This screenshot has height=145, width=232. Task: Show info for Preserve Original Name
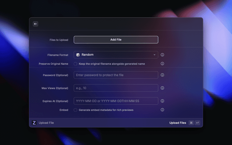coord(162,63)
